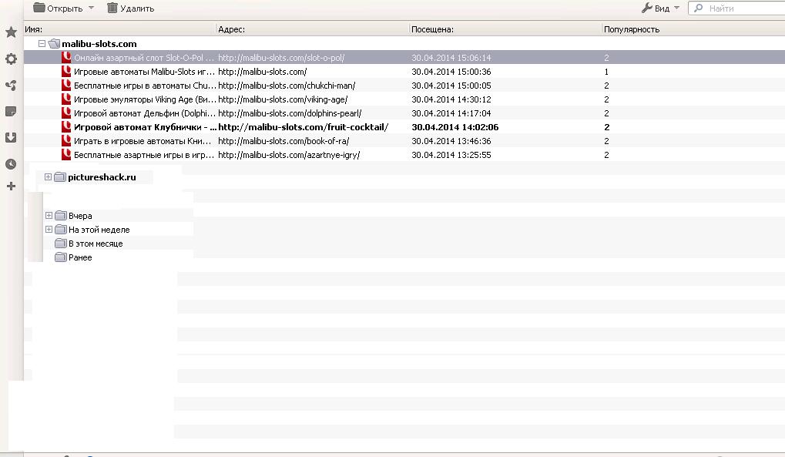This screenshot has width=785, height=457.
Task: Click the trash can icon of Удалить
Action: point(112,8)
